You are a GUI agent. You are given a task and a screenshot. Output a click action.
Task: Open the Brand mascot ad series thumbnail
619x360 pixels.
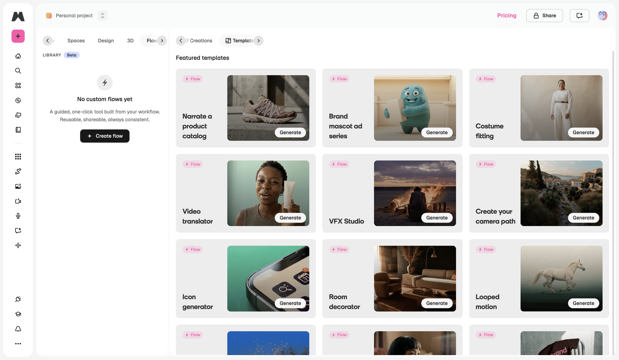(x=415, y=108)
